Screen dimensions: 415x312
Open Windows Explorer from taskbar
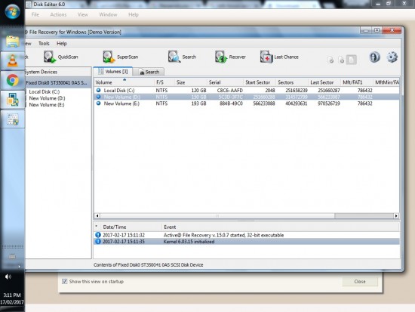tap(12, 42)
